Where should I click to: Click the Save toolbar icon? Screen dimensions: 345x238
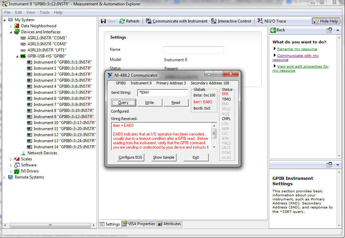103,21
